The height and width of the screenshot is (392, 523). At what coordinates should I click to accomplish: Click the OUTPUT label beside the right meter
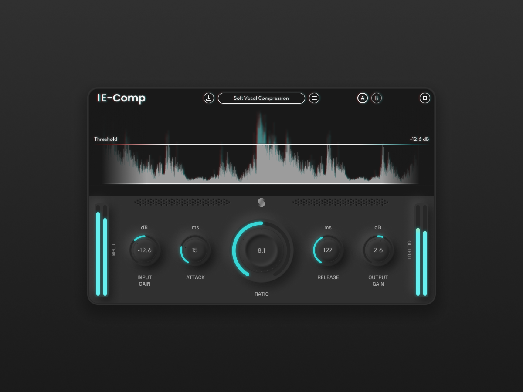pyautogui.click(x=410, y=250)
